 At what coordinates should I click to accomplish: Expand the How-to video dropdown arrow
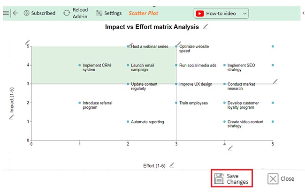click(x=244, y=14)
